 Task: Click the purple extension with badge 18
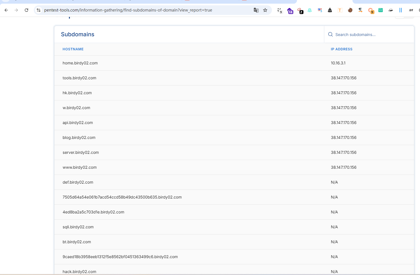tap(290, 11)
